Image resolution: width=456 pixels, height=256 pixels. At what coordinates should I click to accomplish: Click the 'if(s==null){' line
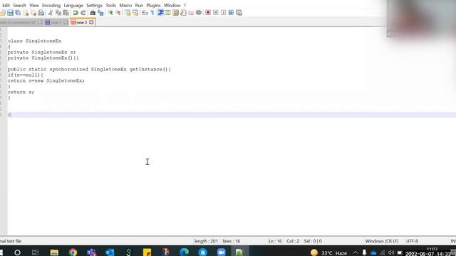pos(26,75)
